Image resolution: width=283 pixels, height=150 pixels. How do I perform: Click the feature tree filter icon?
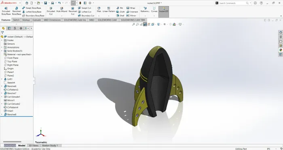click(x=2, y=33)
